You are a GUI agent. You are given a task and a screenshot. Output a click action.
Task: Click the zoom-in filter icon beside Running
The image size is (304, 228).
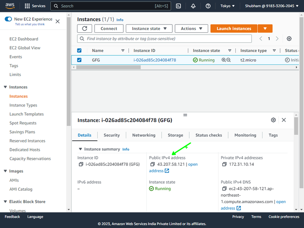[223, 60]
